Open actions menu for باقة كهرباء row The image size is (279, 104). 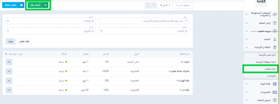coord(9,81)
